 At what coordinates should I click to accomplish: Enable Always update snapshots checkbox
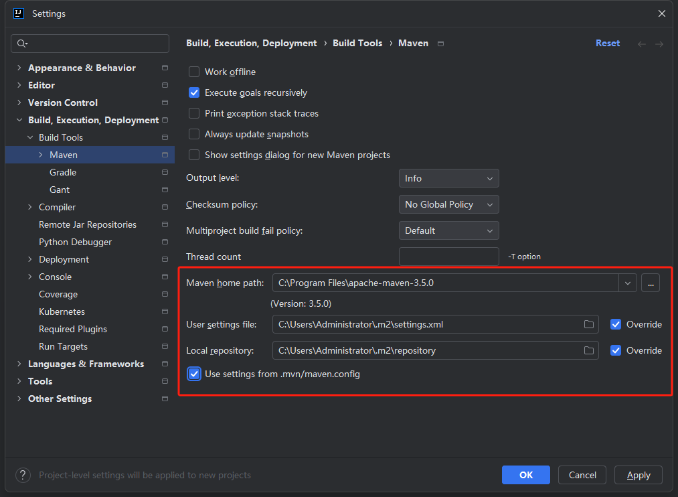pos(194,134)
